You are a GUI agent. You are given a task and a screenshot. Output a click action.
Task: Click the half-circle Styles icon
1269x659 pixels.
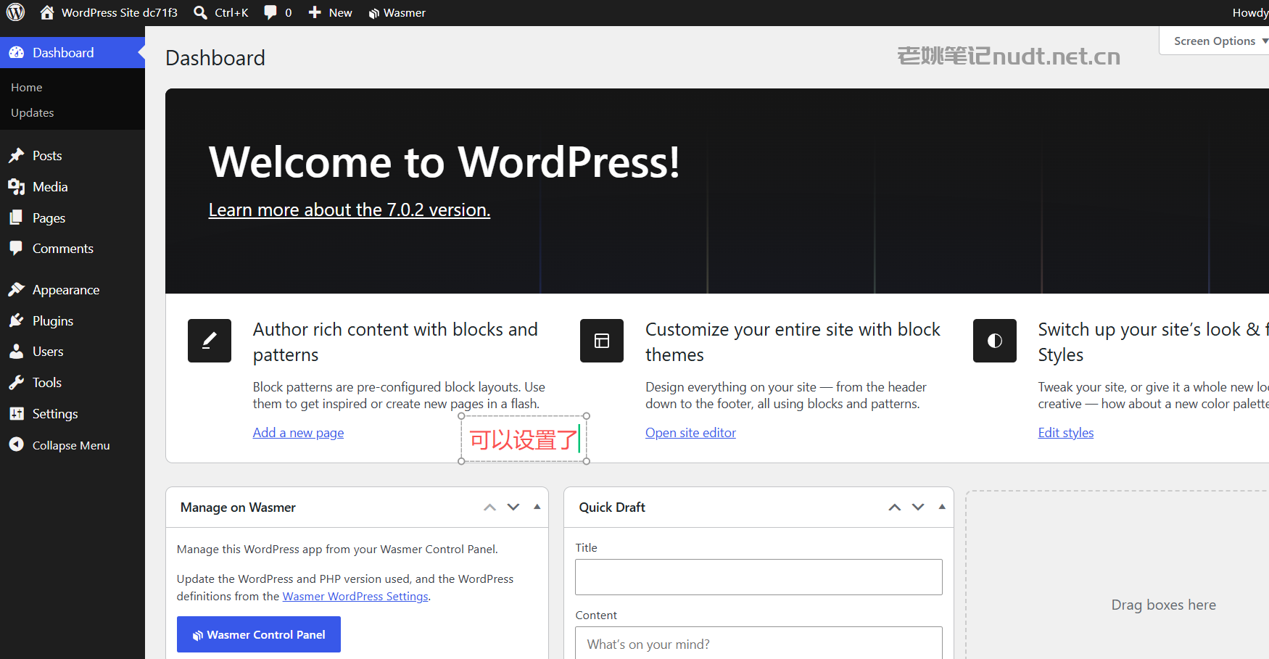995,341
